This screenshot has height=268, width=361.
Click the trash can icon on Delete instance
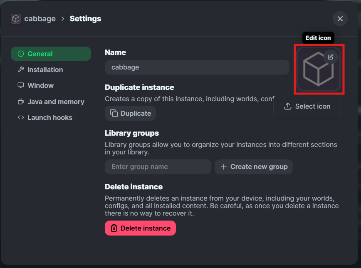pos(114,228)
